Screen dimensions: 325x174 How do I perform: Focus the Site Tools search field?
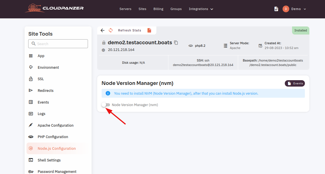pos(58,44)
